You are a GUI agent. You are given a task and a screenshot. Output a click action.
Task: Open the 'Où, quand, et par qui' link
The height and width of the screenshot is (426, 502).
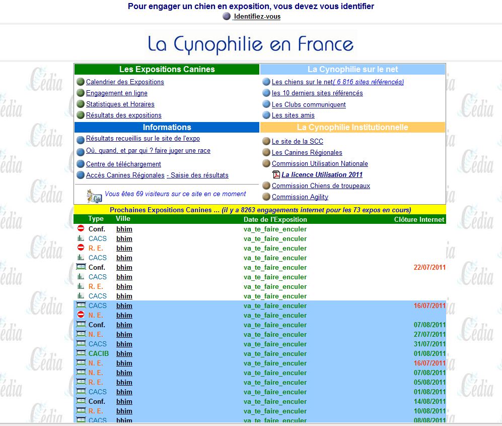point(148,150)
